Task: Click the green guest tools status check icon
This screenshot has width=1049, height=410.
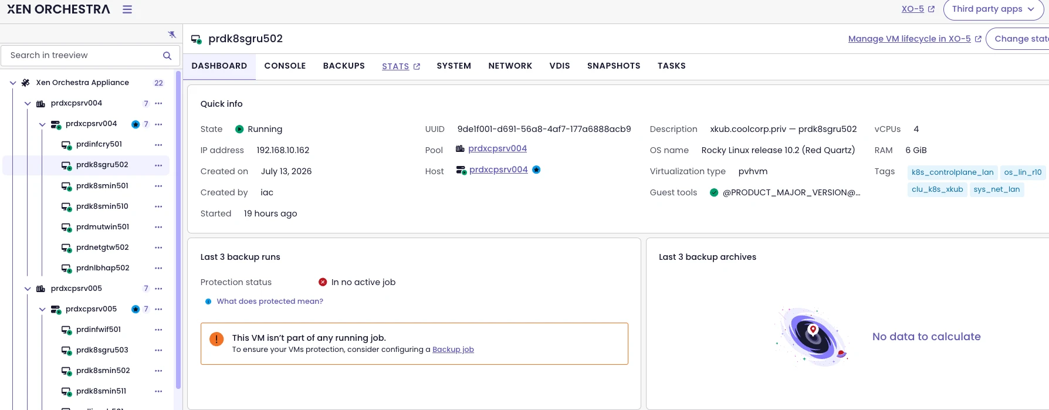Action: point(714,192)
